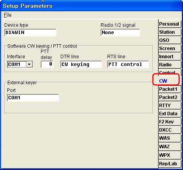Click the Device type field showing DX4WIN
This screenshot has width=183, height=170.
pyautogui.click(x=30, y=33)
